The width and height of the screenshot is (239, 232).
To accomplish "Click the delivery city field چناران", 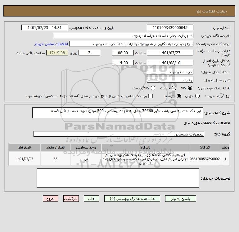I will 170,80.
